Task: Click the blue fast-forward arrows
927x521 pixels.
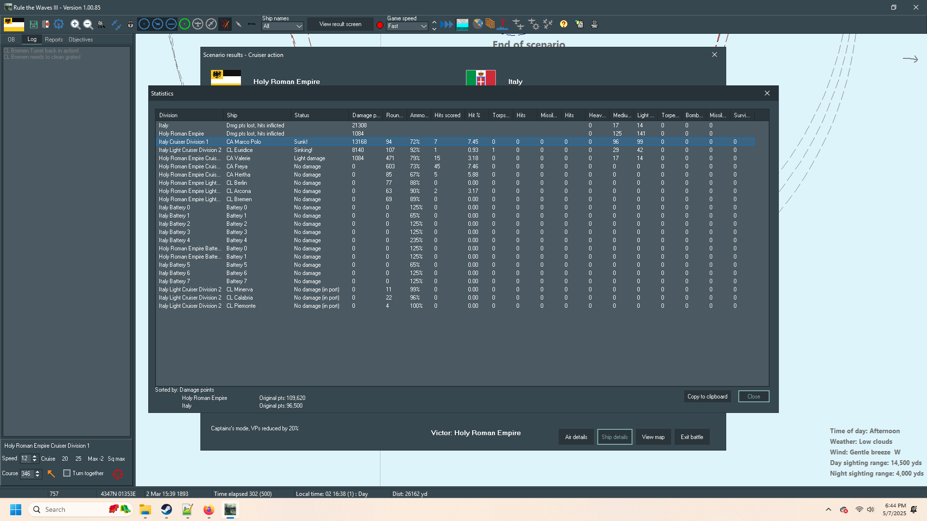Action: click(447, 24)
